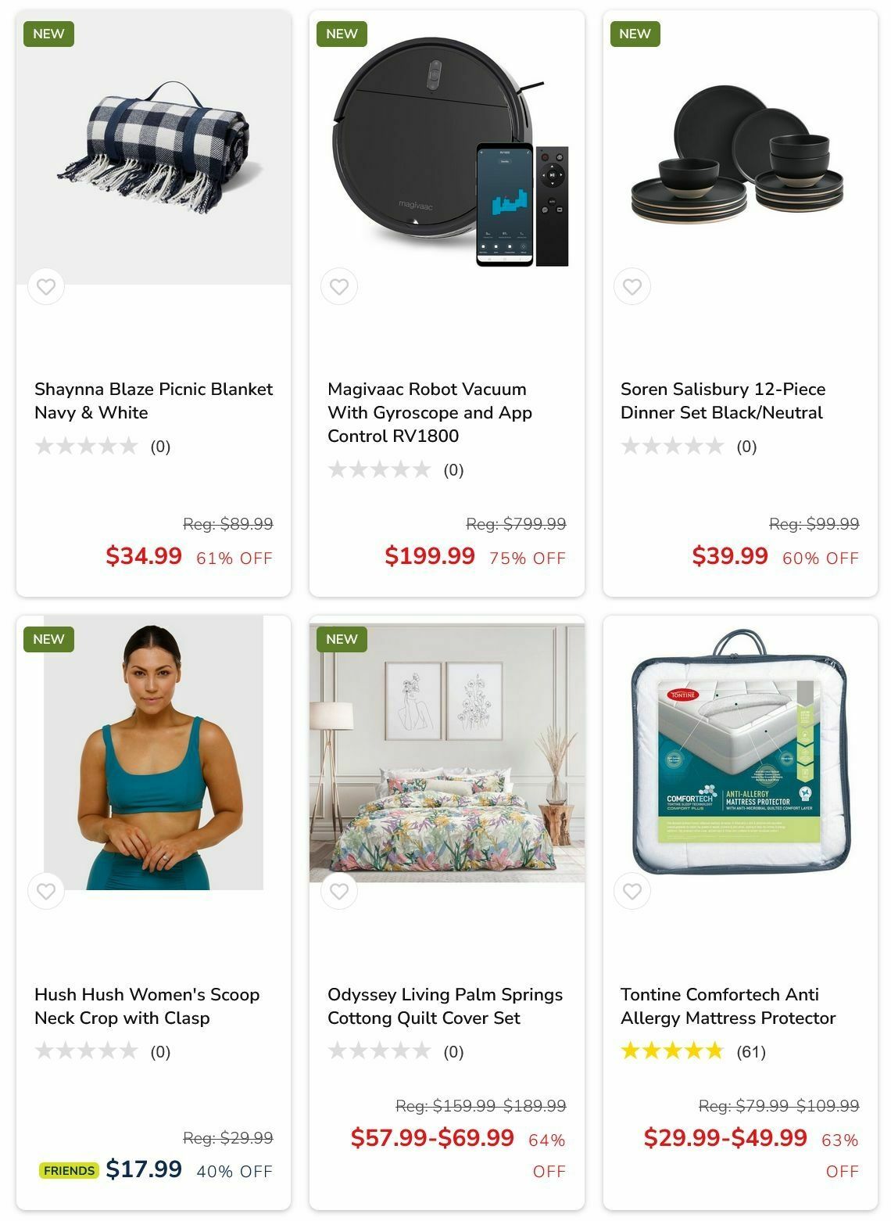Screen dimensions: 891x1221
Task: Open Magivaac Robot Vacuum RV1800 title
Action: coord(430,412)
